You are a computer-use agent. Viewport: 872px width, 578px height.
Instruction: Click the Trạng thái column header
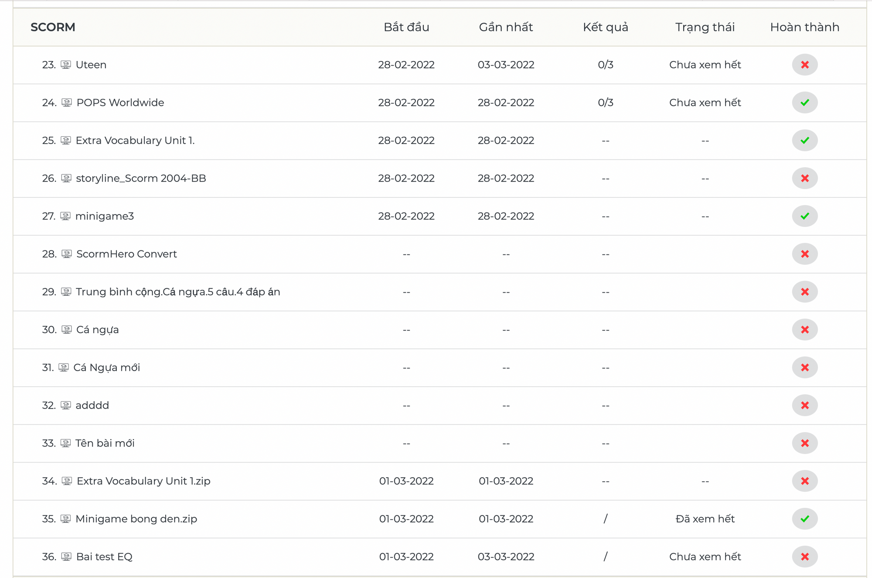point(705,27)
